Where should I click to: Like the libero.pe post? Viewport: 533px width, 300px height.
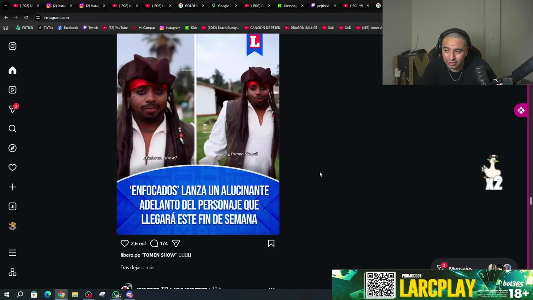tap(125, 243)
